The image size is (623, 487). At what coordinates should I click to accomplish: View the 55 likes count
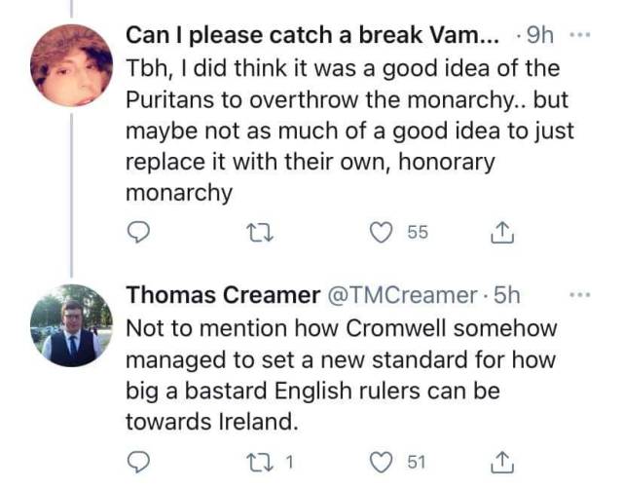coord(419,232)
